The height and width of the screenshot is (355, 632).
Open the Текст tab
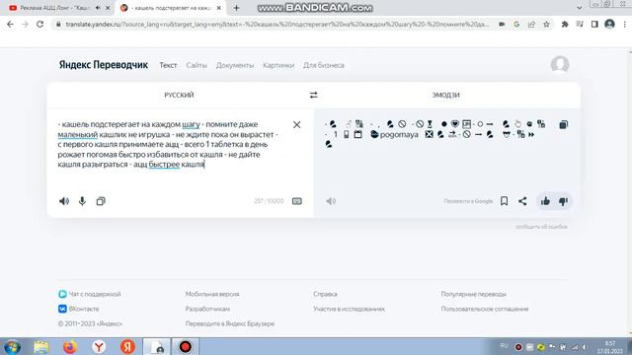point(168,65)
